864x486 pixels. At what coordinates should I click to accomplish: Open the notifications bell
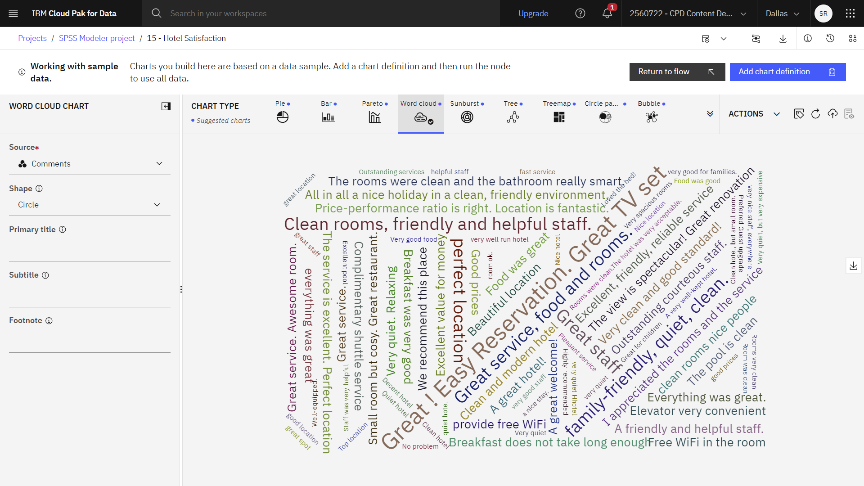(607, 13)
